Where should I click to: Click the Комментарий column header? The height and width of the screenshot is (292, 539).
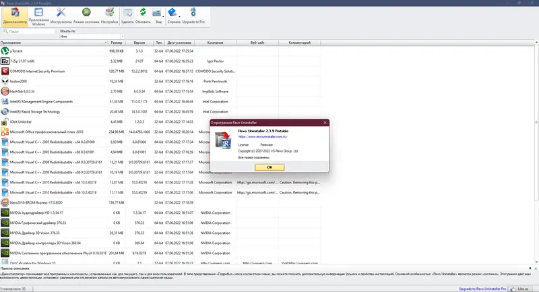pos(299,42)
